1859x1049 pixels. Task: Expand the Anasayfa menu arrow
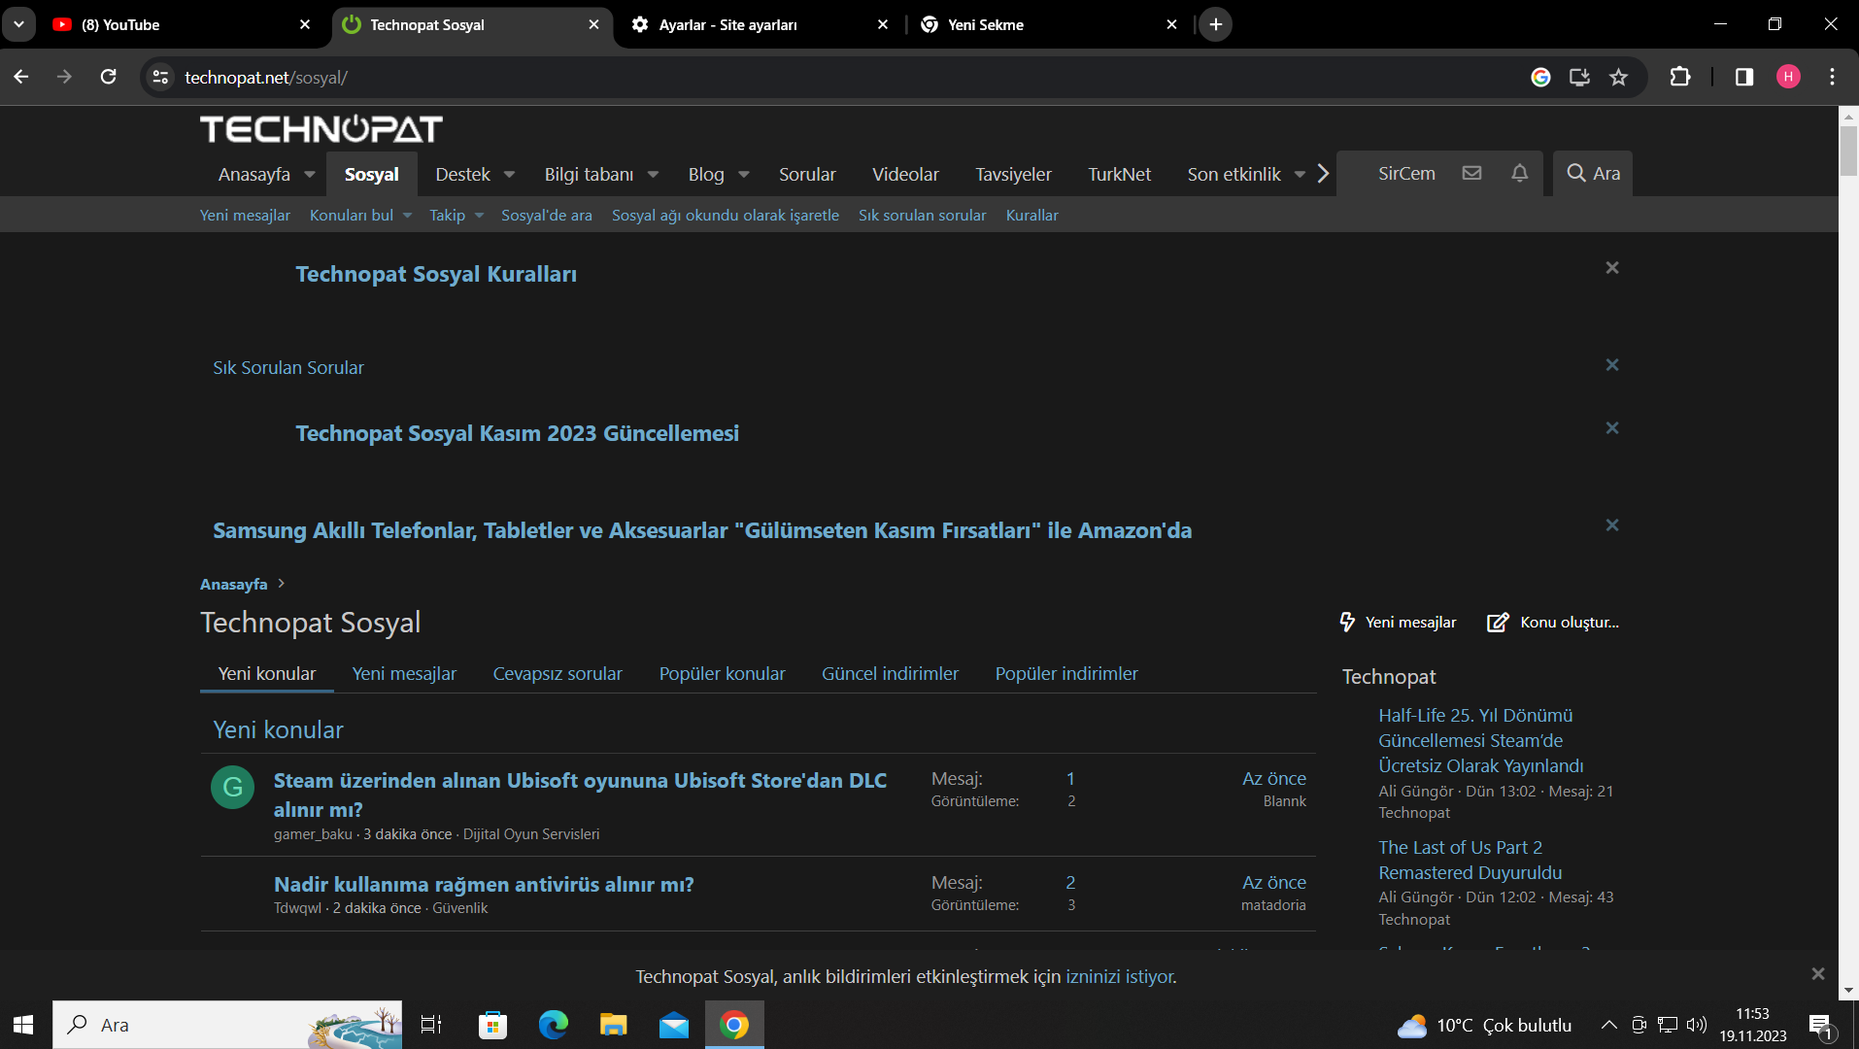310,175
